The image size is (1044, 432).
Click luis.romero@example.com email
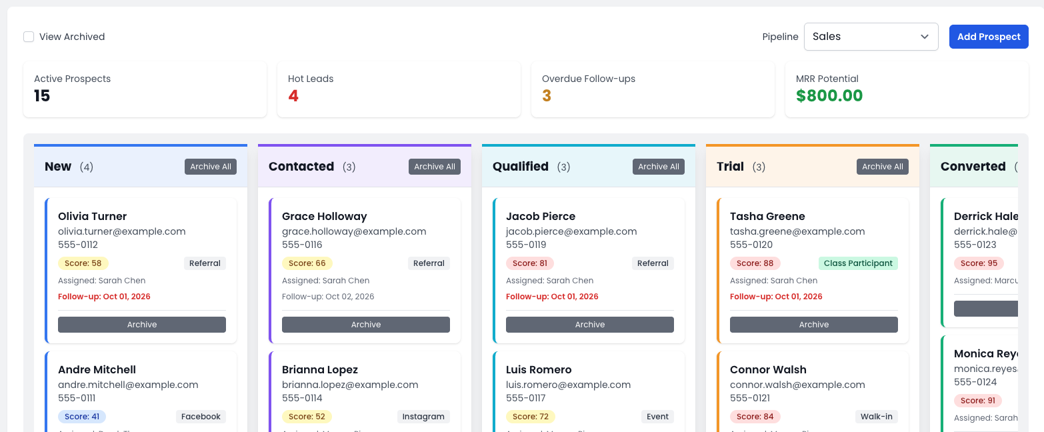click(568, 385)
